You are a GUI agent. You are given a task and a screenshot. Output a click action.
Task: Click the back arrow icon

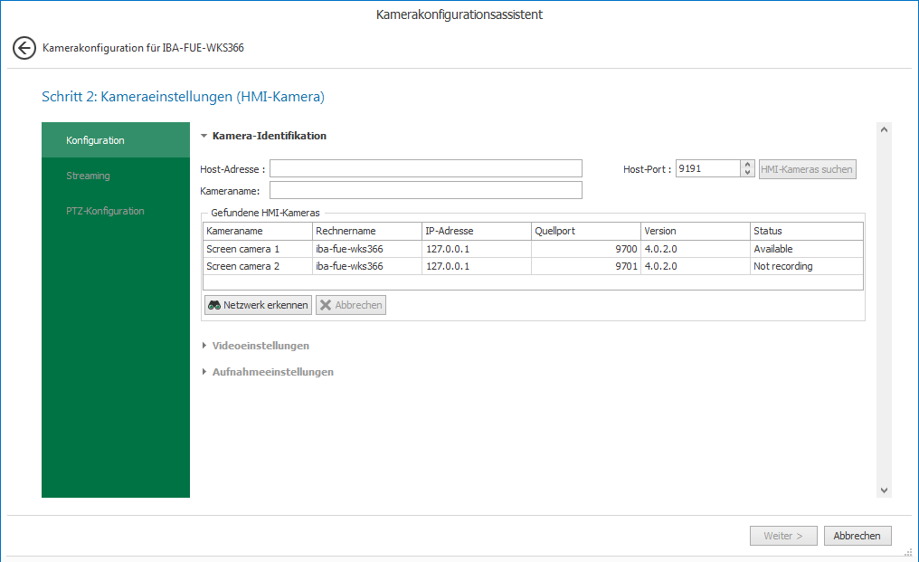coord(24,48)
